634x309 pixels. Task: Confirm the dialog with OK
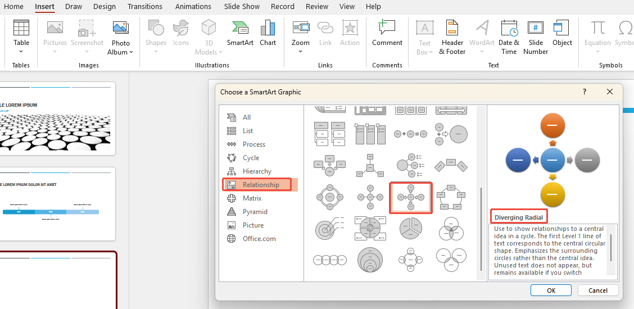[x=551, y=290]
